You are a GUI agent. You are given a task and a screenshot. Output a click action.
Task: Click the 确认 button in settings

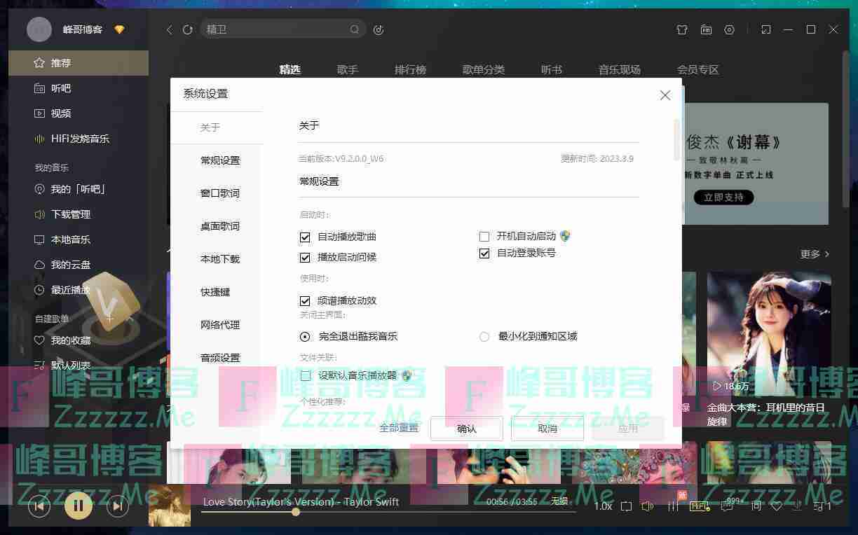[466, 429]
